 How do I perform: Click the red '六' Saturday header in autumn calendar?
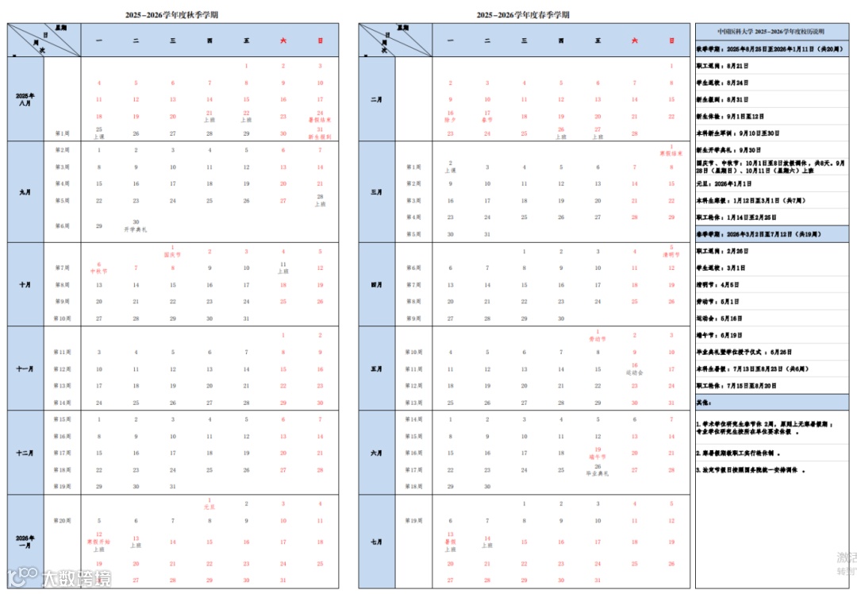tap(283, 40)
